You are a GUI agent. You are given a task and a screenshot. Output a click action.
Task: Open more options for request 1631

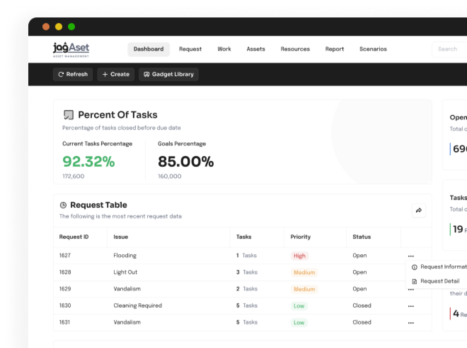(x=411, y=323)
